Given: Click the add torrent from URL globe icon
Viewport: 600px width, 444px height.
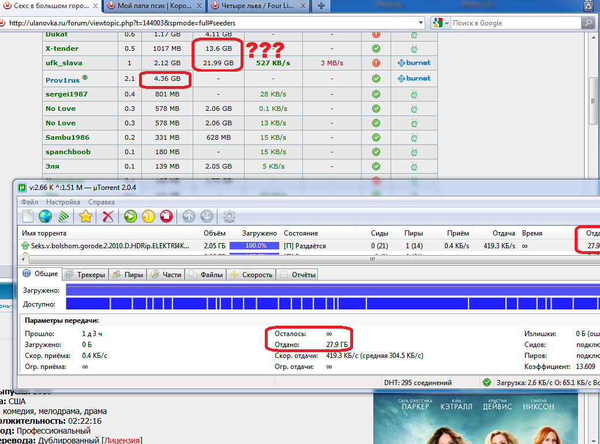Looking at the screenshot, I should point(46,217).
